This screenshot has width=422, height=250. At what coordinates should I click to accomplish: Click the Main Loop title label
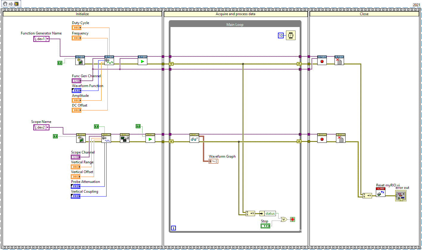pos(235,25)
